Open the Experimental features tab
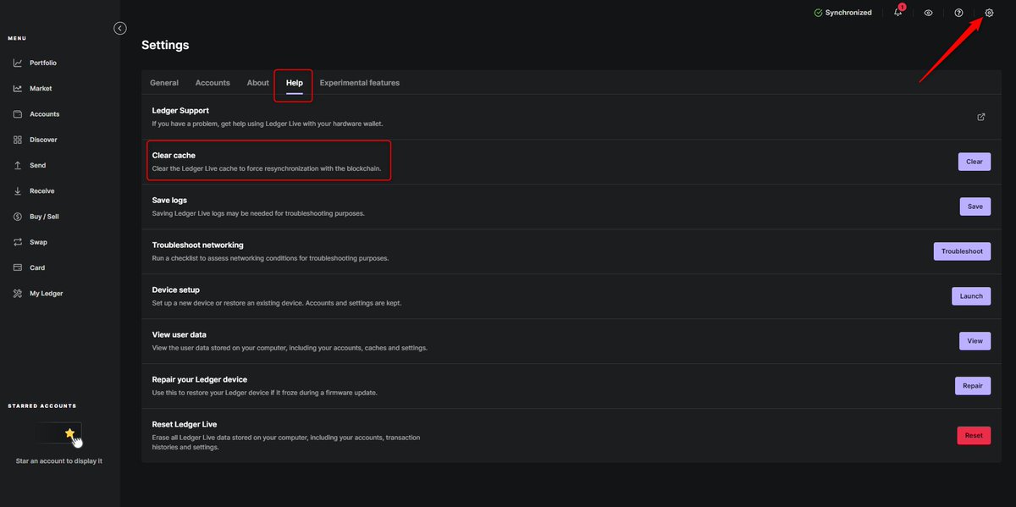The image size is (1016, 507). click(360, 83)
